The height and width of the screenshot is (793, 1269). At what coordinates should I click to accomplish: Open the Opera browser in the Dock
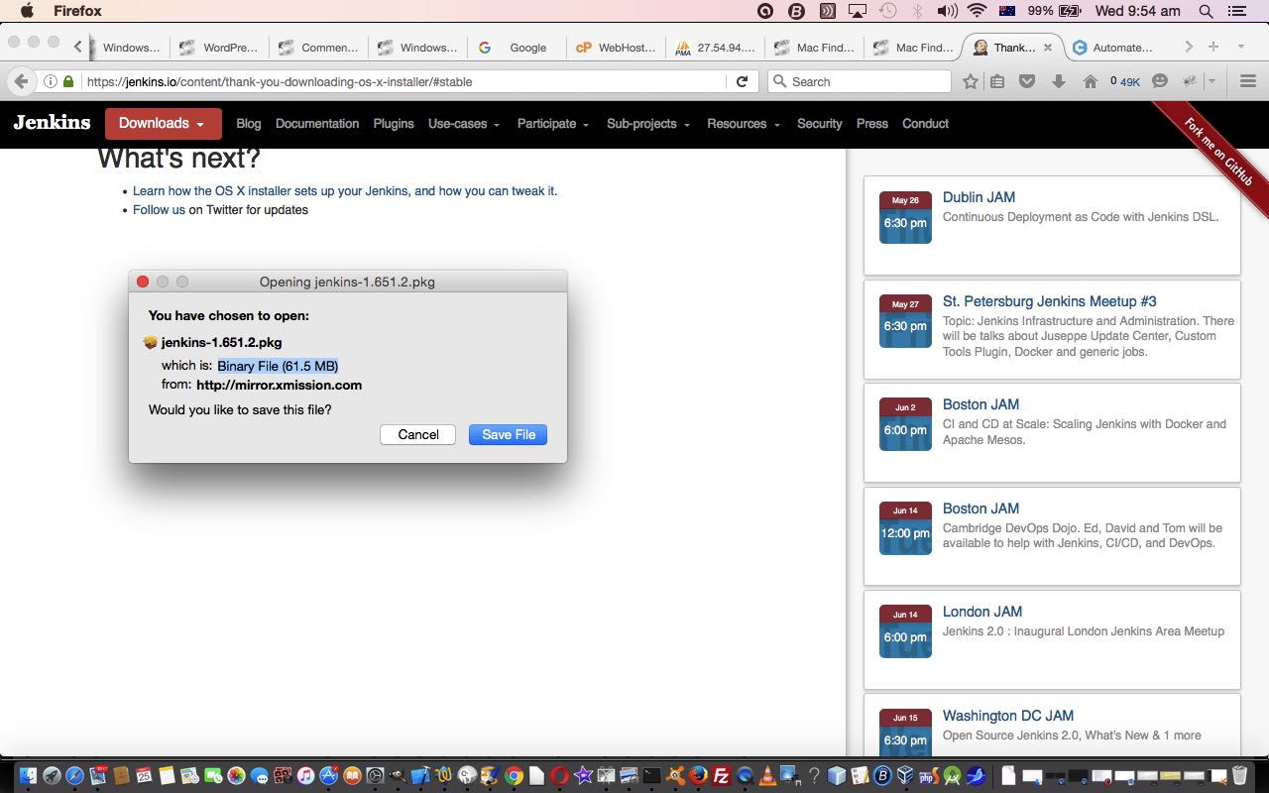(x=559, y=776)
